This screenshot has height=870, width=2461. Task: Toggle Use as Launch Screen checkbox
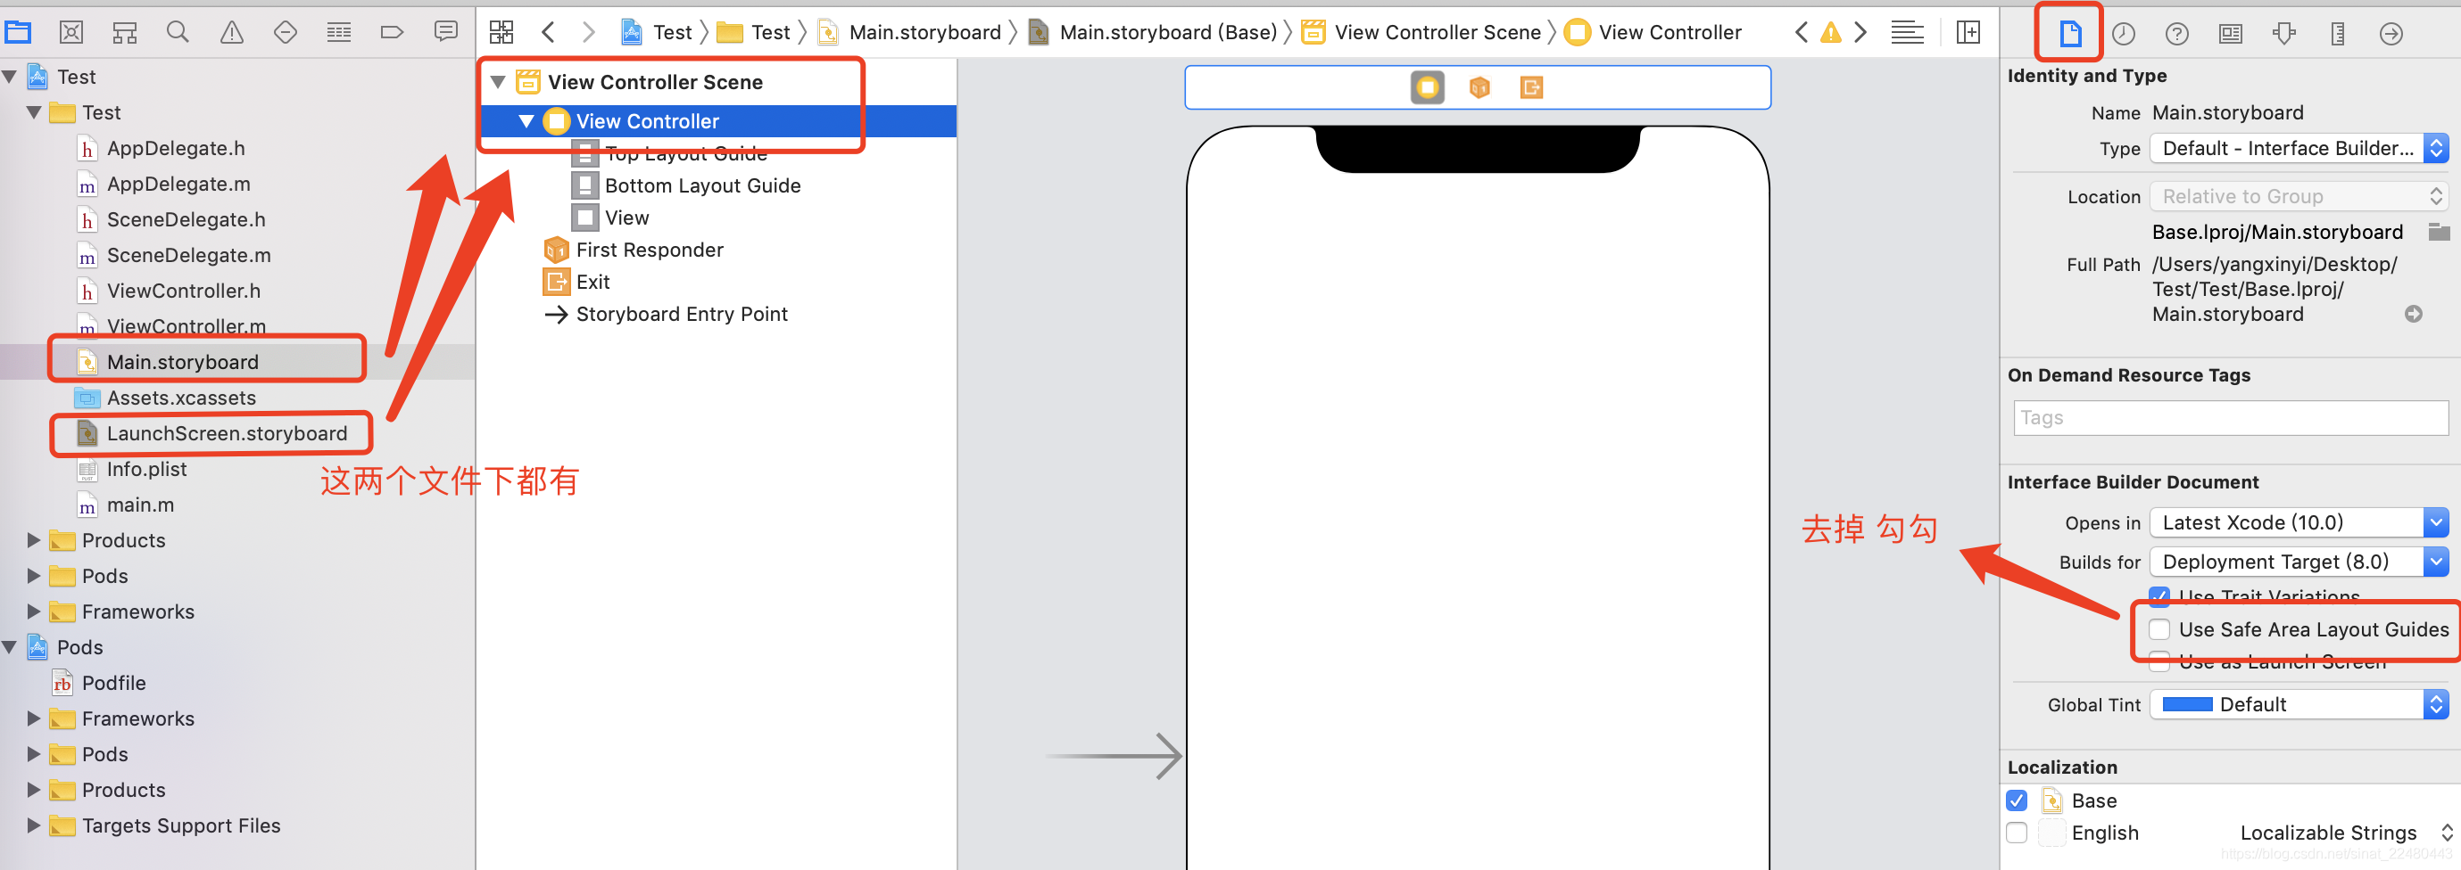click(x=2159, y=661)
